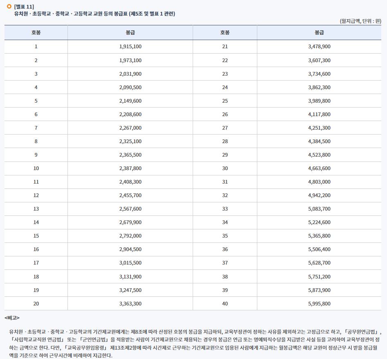Select salary cell 2,408,300
This screenshot has height=359, width=387.
[130, 182]
